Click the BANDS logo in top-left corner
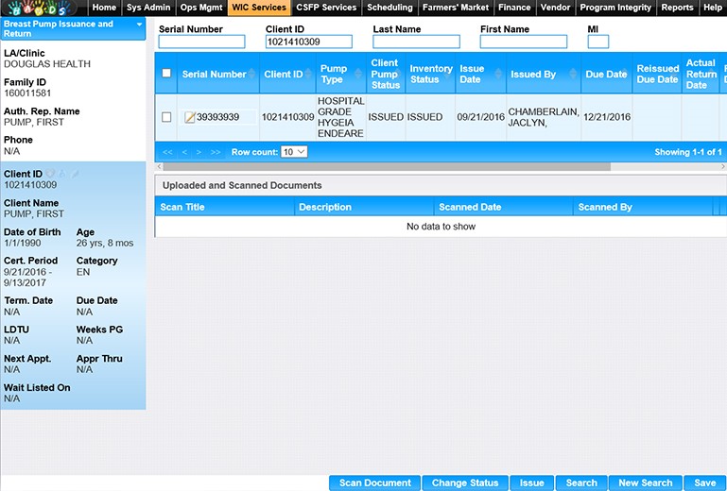This screenshot has width=727, height=491. click(43, 8)
